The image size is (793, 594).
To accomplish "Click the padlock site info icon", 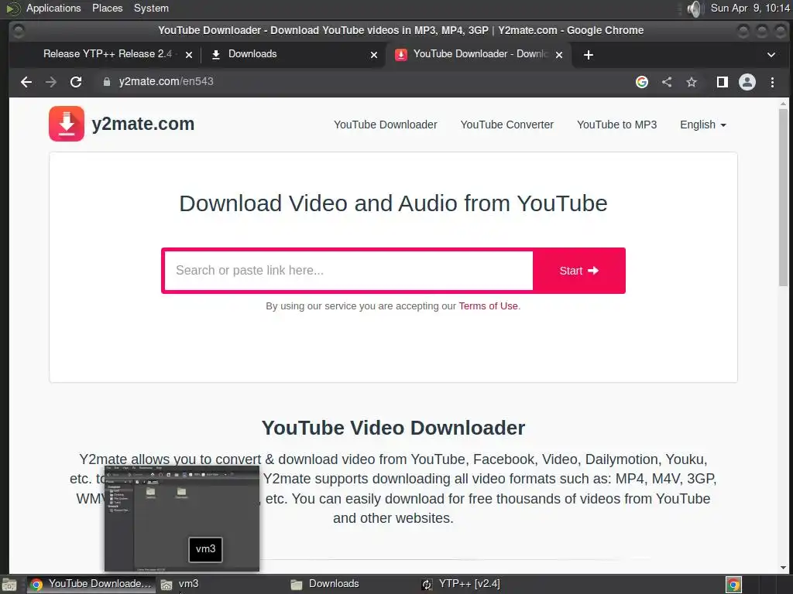I will [x=107, y=82].
